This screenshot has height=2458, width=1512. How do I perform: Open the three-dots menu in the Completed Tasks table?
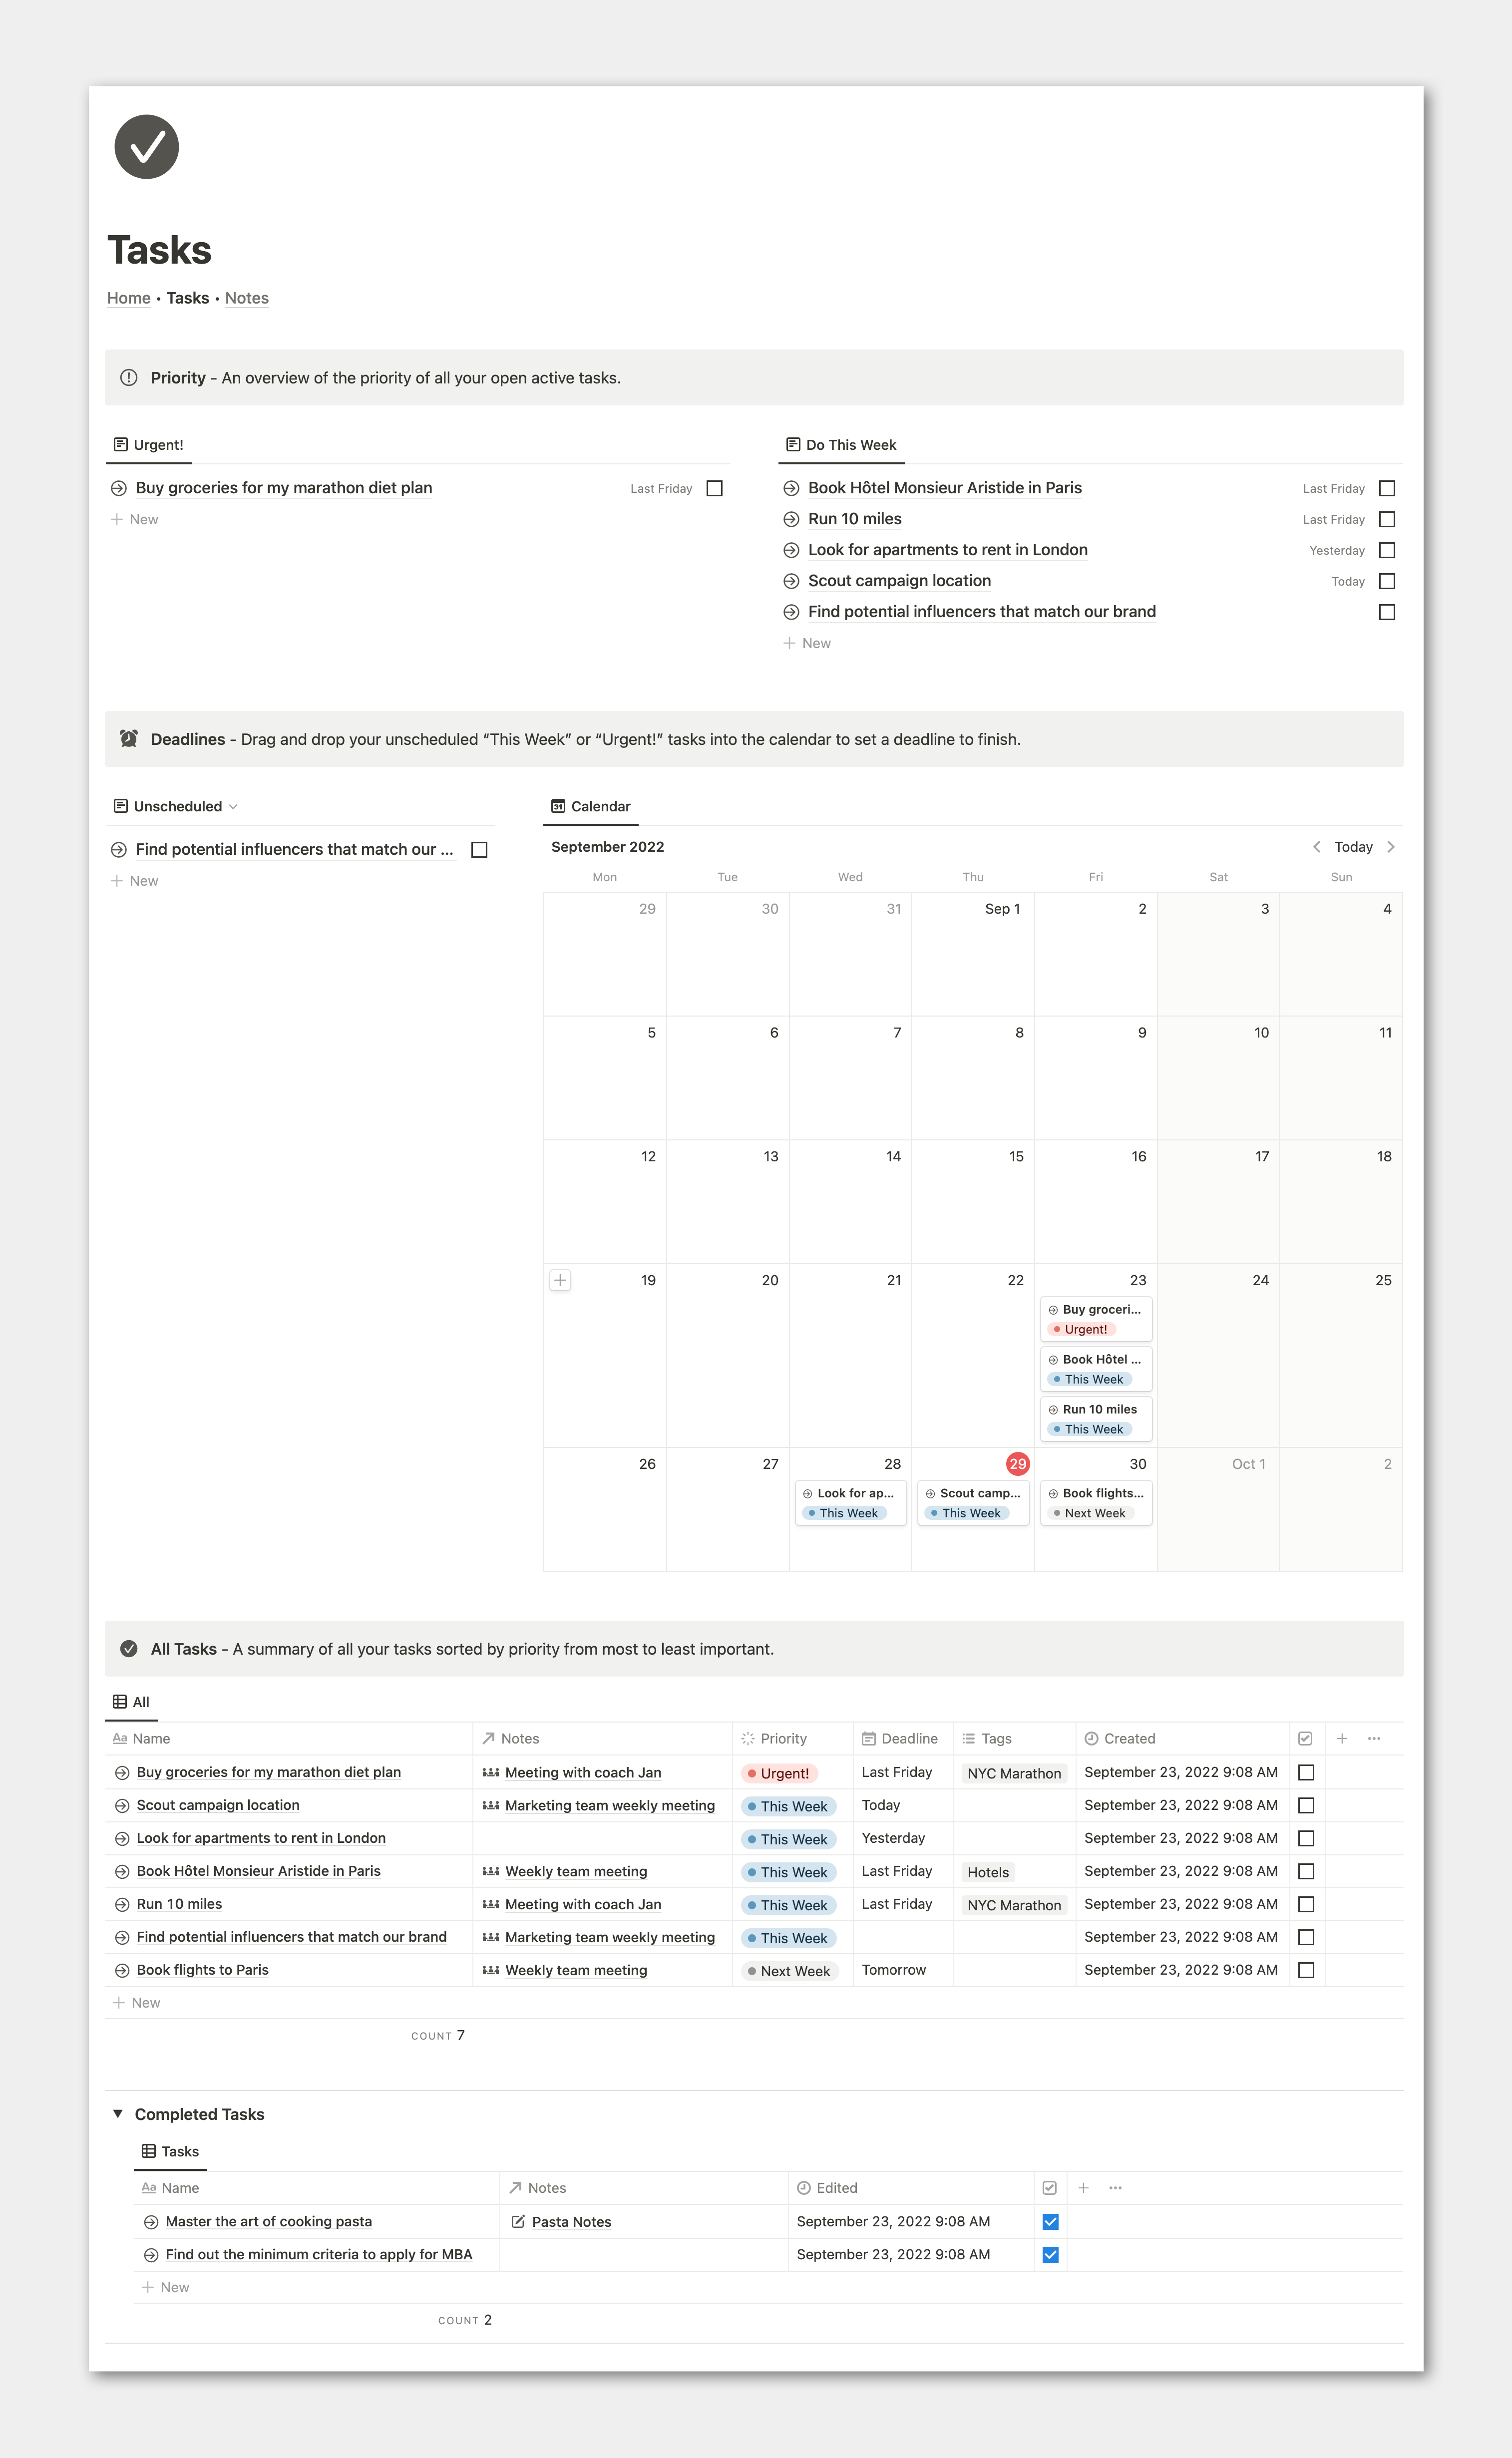pyautogui.click(x=1115, y=2187)
